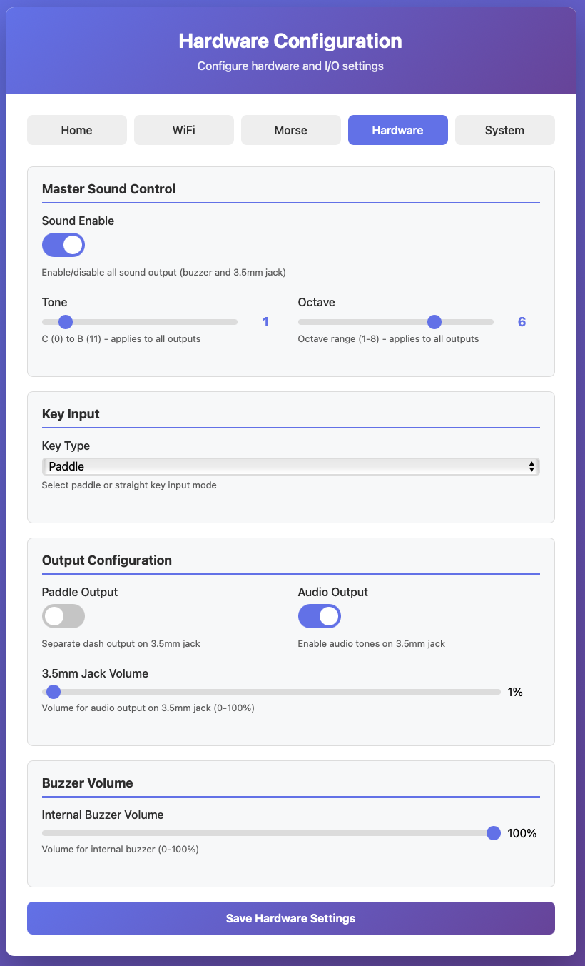Enable the Paddle Output switch
The height and width of the screenshot is (966, 585).
pos(63,616)
